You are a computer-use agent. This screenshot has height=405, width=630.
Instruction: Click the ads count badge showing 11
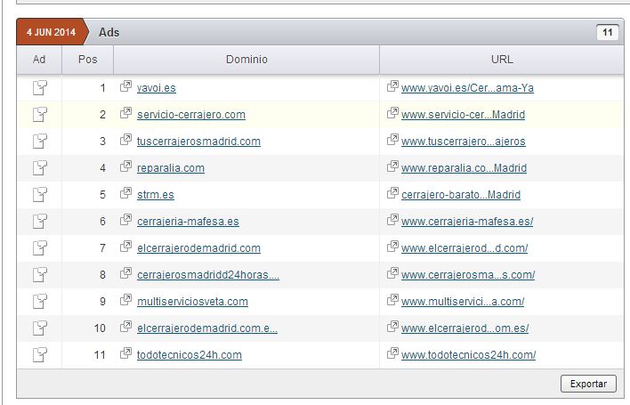(608, 32)
